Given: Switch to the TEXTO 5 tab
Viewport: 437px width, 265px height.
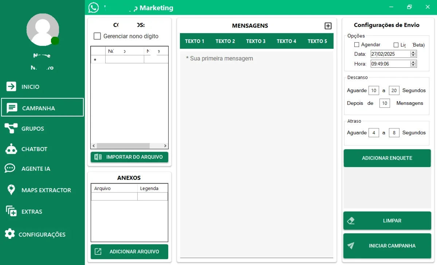Looking at the screenshot, I should [x=317, y=41].
